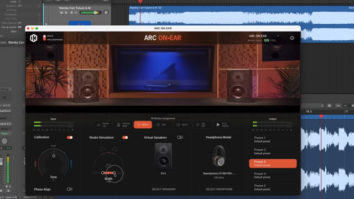Select Preset 2 default preset
This screenshot has height=199, width=354.
coord(273,151)
